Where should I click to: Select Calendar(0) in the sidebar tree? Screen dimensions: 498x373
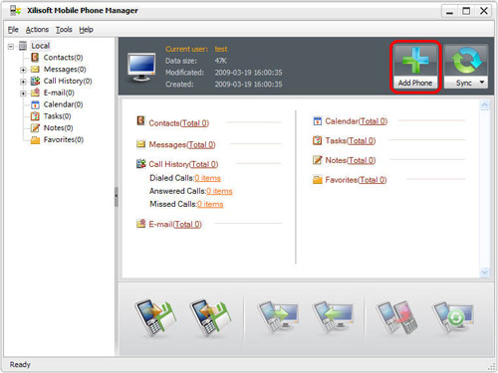pos(63,104)
